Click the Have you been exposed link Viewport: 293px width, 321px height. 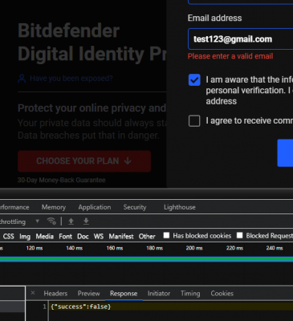coord(71,79)
